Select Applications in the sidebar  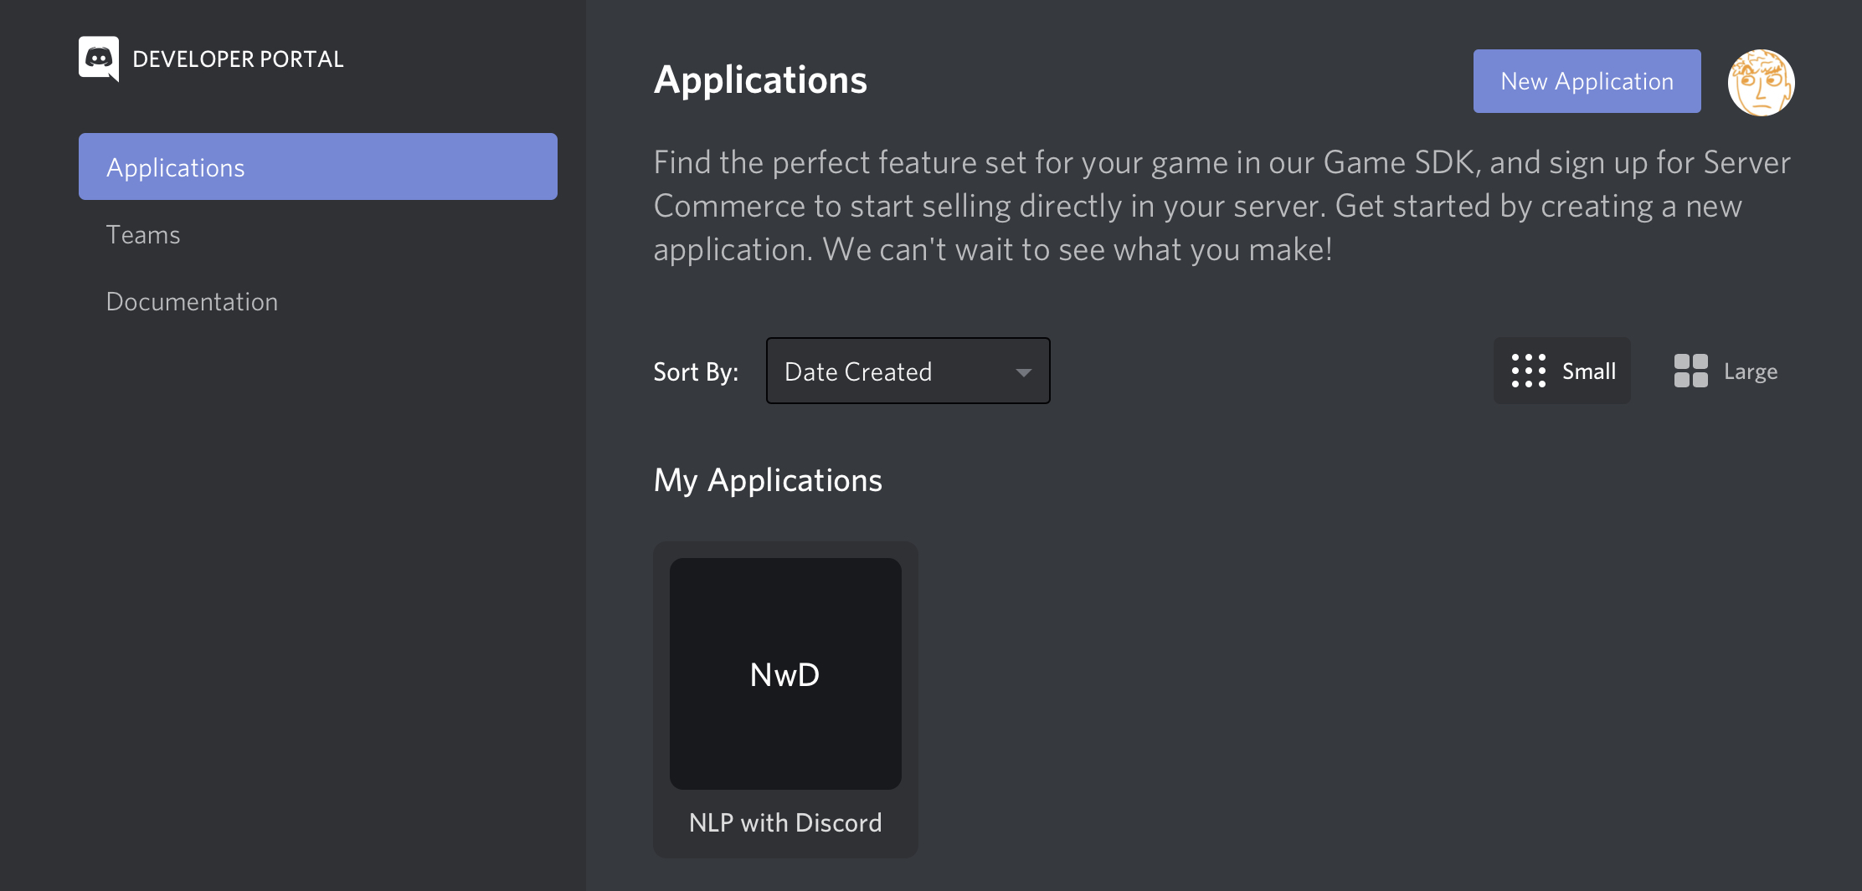318,166
